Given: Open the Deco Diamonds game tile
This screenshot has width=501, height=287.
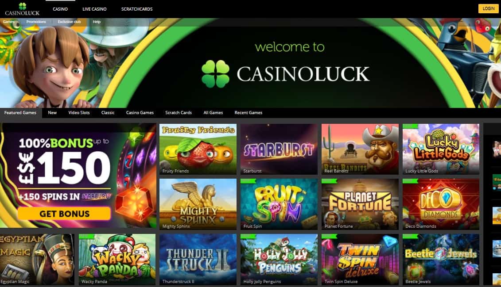Looking at the screenshot, I should 441,204.
